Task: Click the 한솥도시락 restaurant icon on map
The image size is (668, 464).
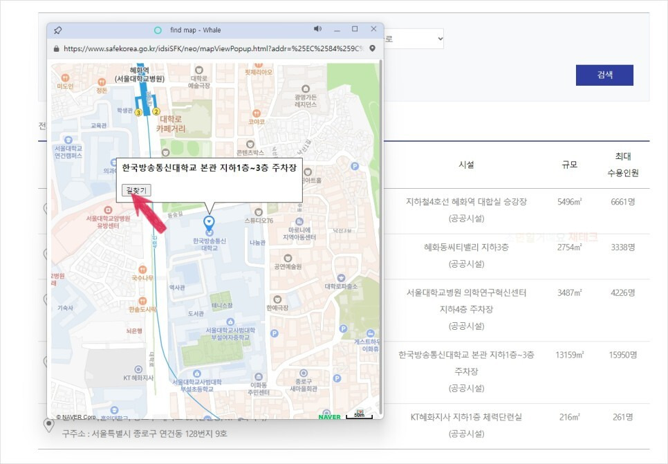Action: coord(142,301)
